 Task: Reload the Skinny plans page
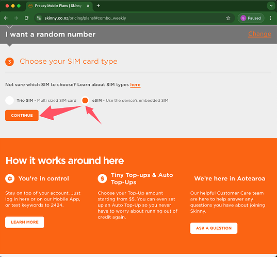26,18
